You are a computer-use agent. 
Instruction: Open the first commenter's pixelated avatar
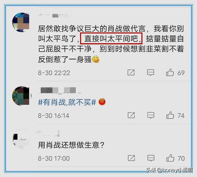pyautogui.click(x=22, y=22)
